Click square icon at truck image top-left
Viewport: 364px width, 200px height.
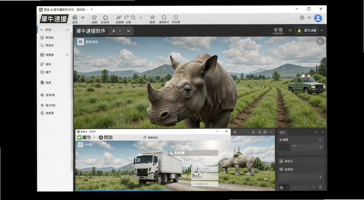[x=81, y=145]
